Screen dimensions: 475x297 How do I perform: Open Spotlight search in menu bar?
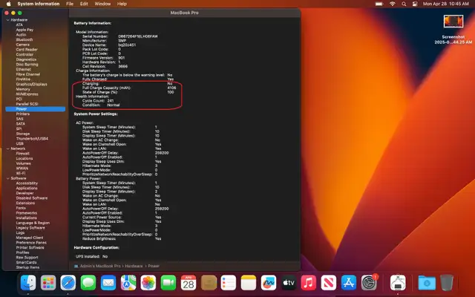click(404, 4)
